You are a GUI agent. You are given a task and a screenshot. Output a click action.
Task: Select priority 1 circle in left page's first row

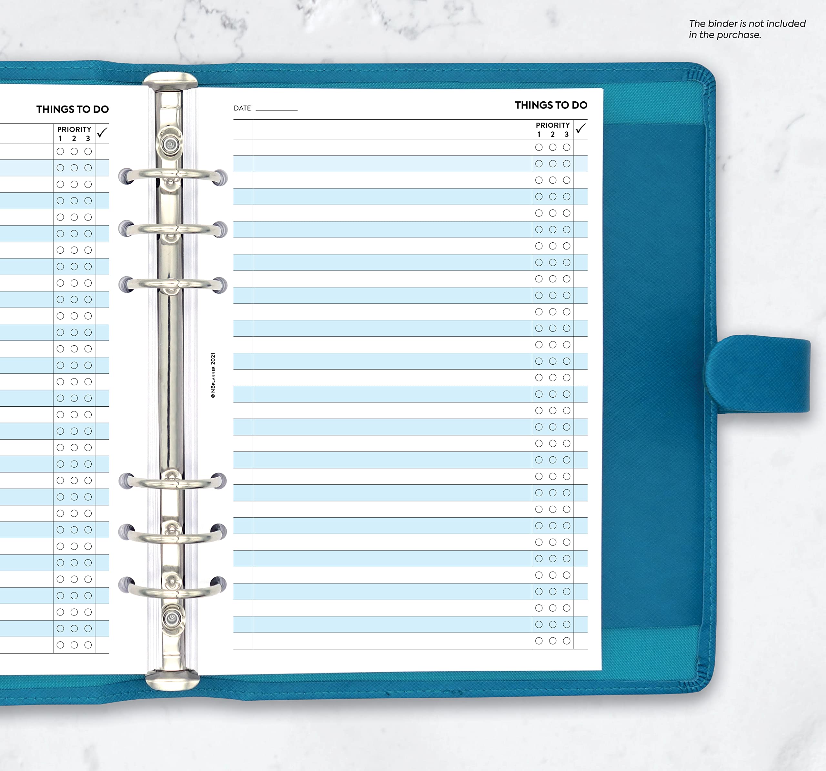(60, 151)
